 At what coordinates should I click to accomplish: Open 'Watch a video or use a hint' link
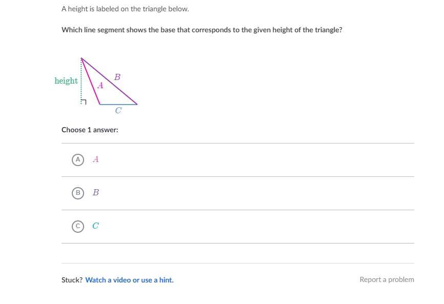[129, 280]
